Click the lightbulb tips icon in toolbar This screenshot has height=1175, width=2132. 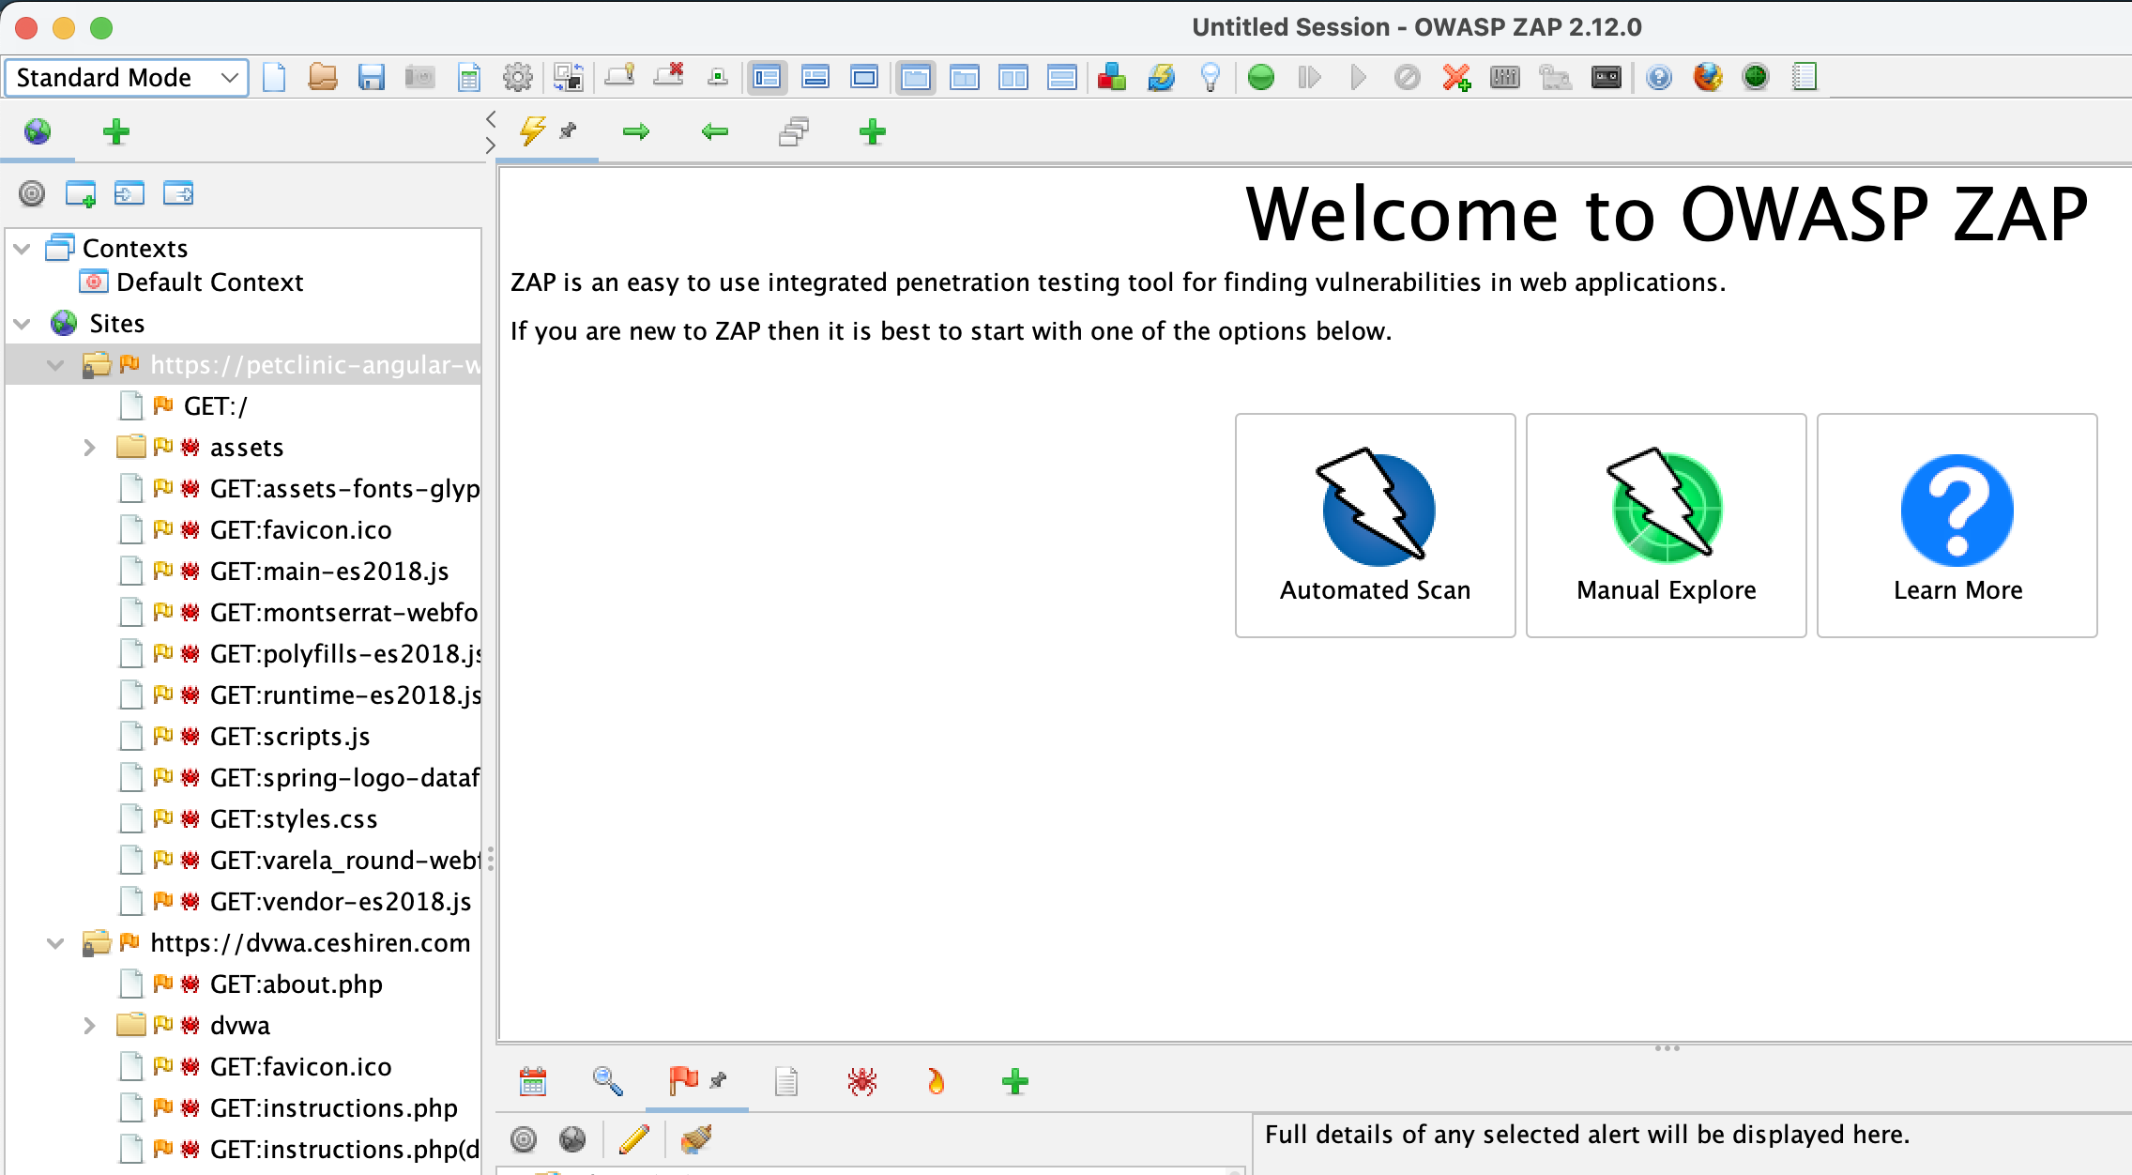click(x=1211, y=78)
